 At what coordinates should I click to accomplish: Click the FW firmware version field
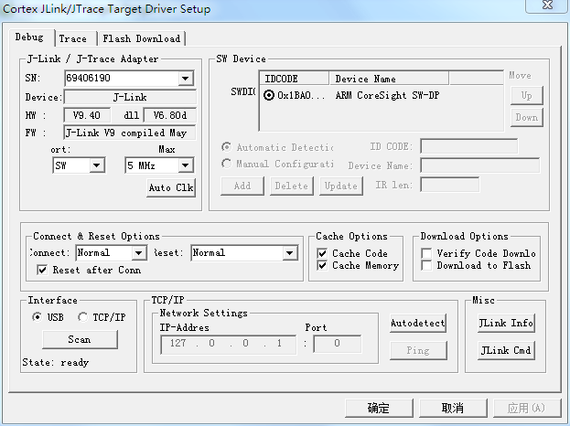pyautogui.click(x=129, y=133)
